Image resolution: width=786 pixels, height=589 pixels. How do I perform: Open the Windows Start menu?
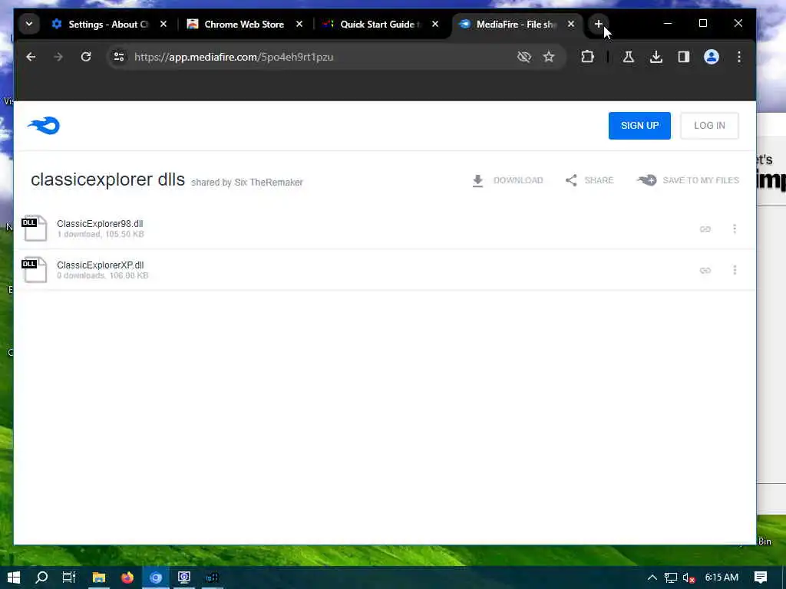tap(14, 577)
